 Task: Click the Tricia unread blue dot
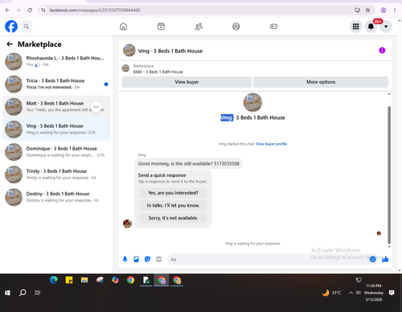[x=106, y=84]
